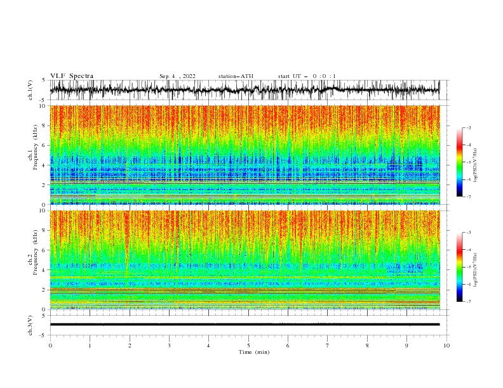Click time axis tick label "6"
The width and height of the screenshot is (503, 388).
click(x=288, y=346)
